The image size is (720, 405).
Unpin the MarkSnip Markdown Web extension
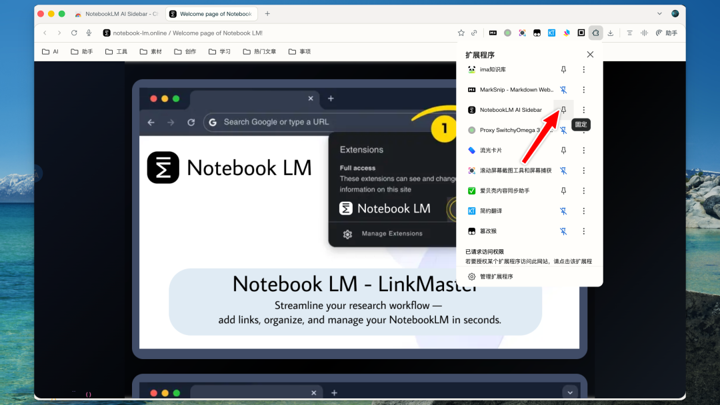pyautogui.click(x=563, y=90)
